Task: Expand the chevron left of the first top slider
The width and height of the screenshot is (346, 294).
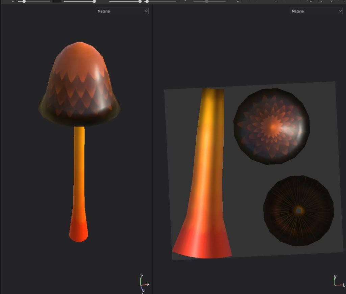Action: [13, 1]
